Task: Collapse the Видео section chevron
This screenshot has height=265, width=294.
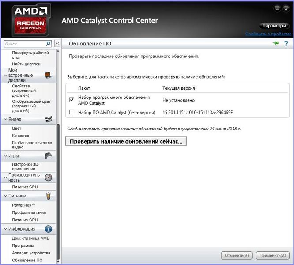Action: click(x=5, y=119)
